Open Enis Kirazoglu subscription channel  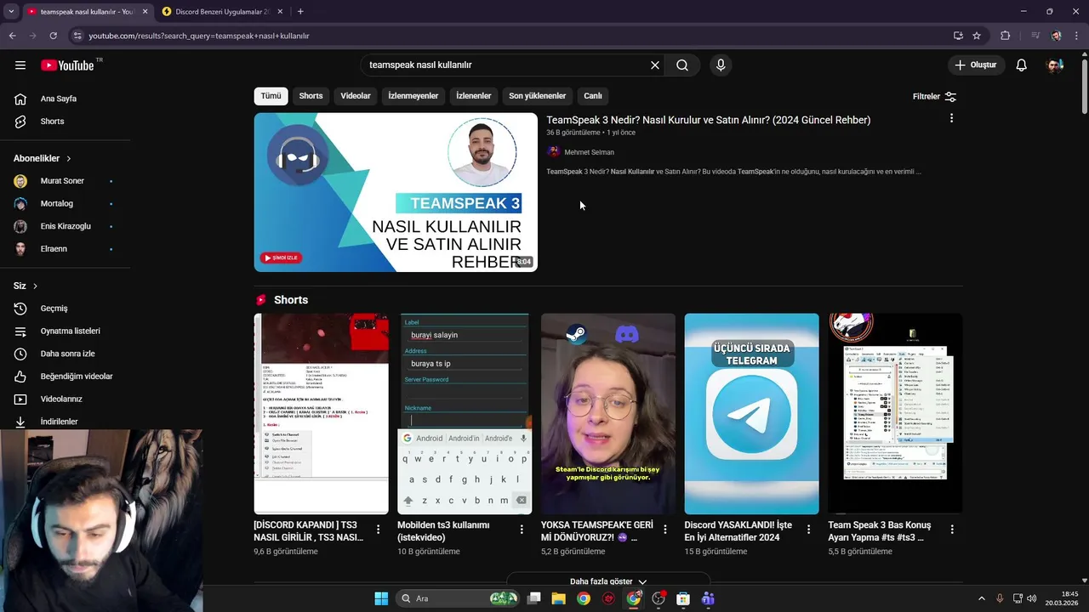tap(66, 226)
